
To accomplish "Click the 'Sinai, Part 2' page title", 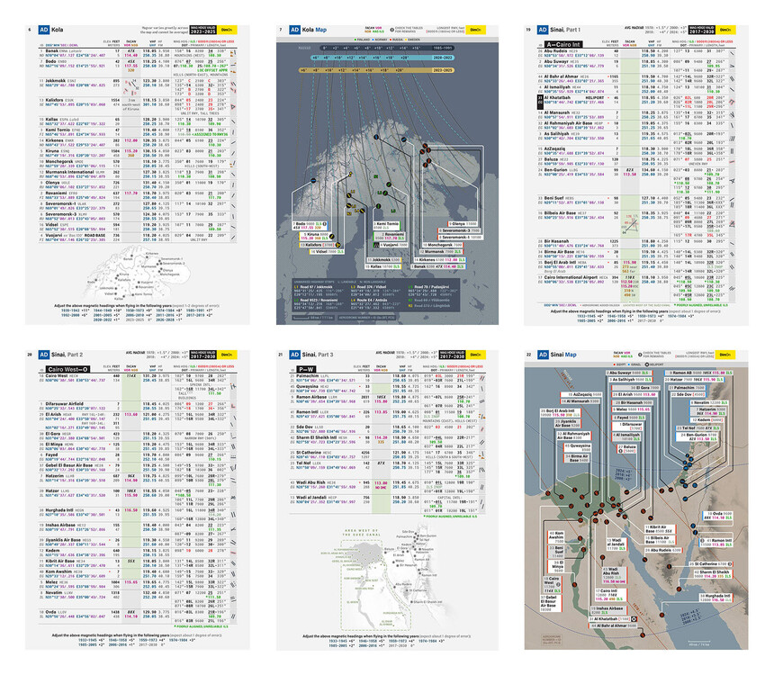I will click(x=67, y=355).
